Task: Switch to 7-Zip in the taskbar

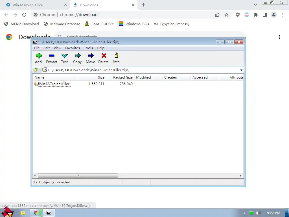Action: click(49, 213)
